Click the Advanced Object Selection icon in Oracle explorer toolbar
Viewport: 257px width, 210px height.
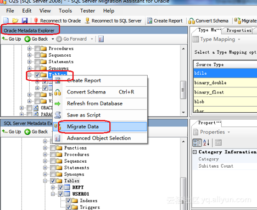[101, 39]
